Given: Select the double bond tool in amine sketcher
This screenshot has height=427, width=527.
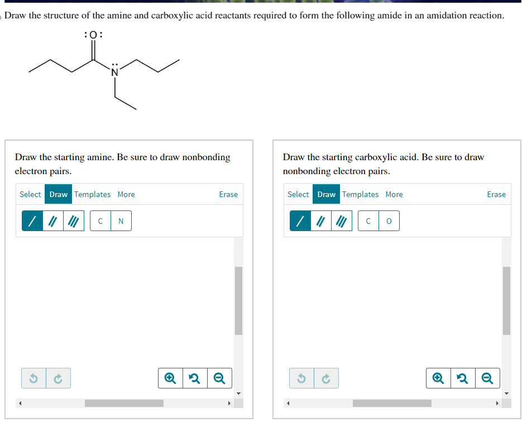Looking at the screenshot, I should click(x=52, y=220).
